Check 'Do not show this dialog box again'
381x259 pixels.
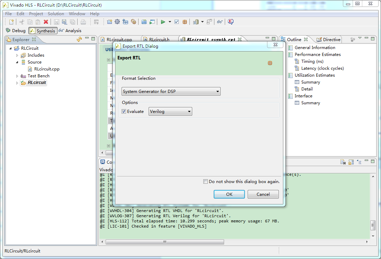206,182
